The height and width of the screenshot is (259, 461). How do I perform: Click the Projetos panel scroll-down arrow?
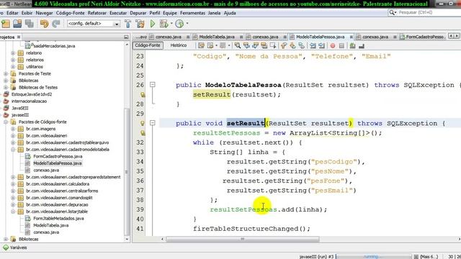point(127,239)
